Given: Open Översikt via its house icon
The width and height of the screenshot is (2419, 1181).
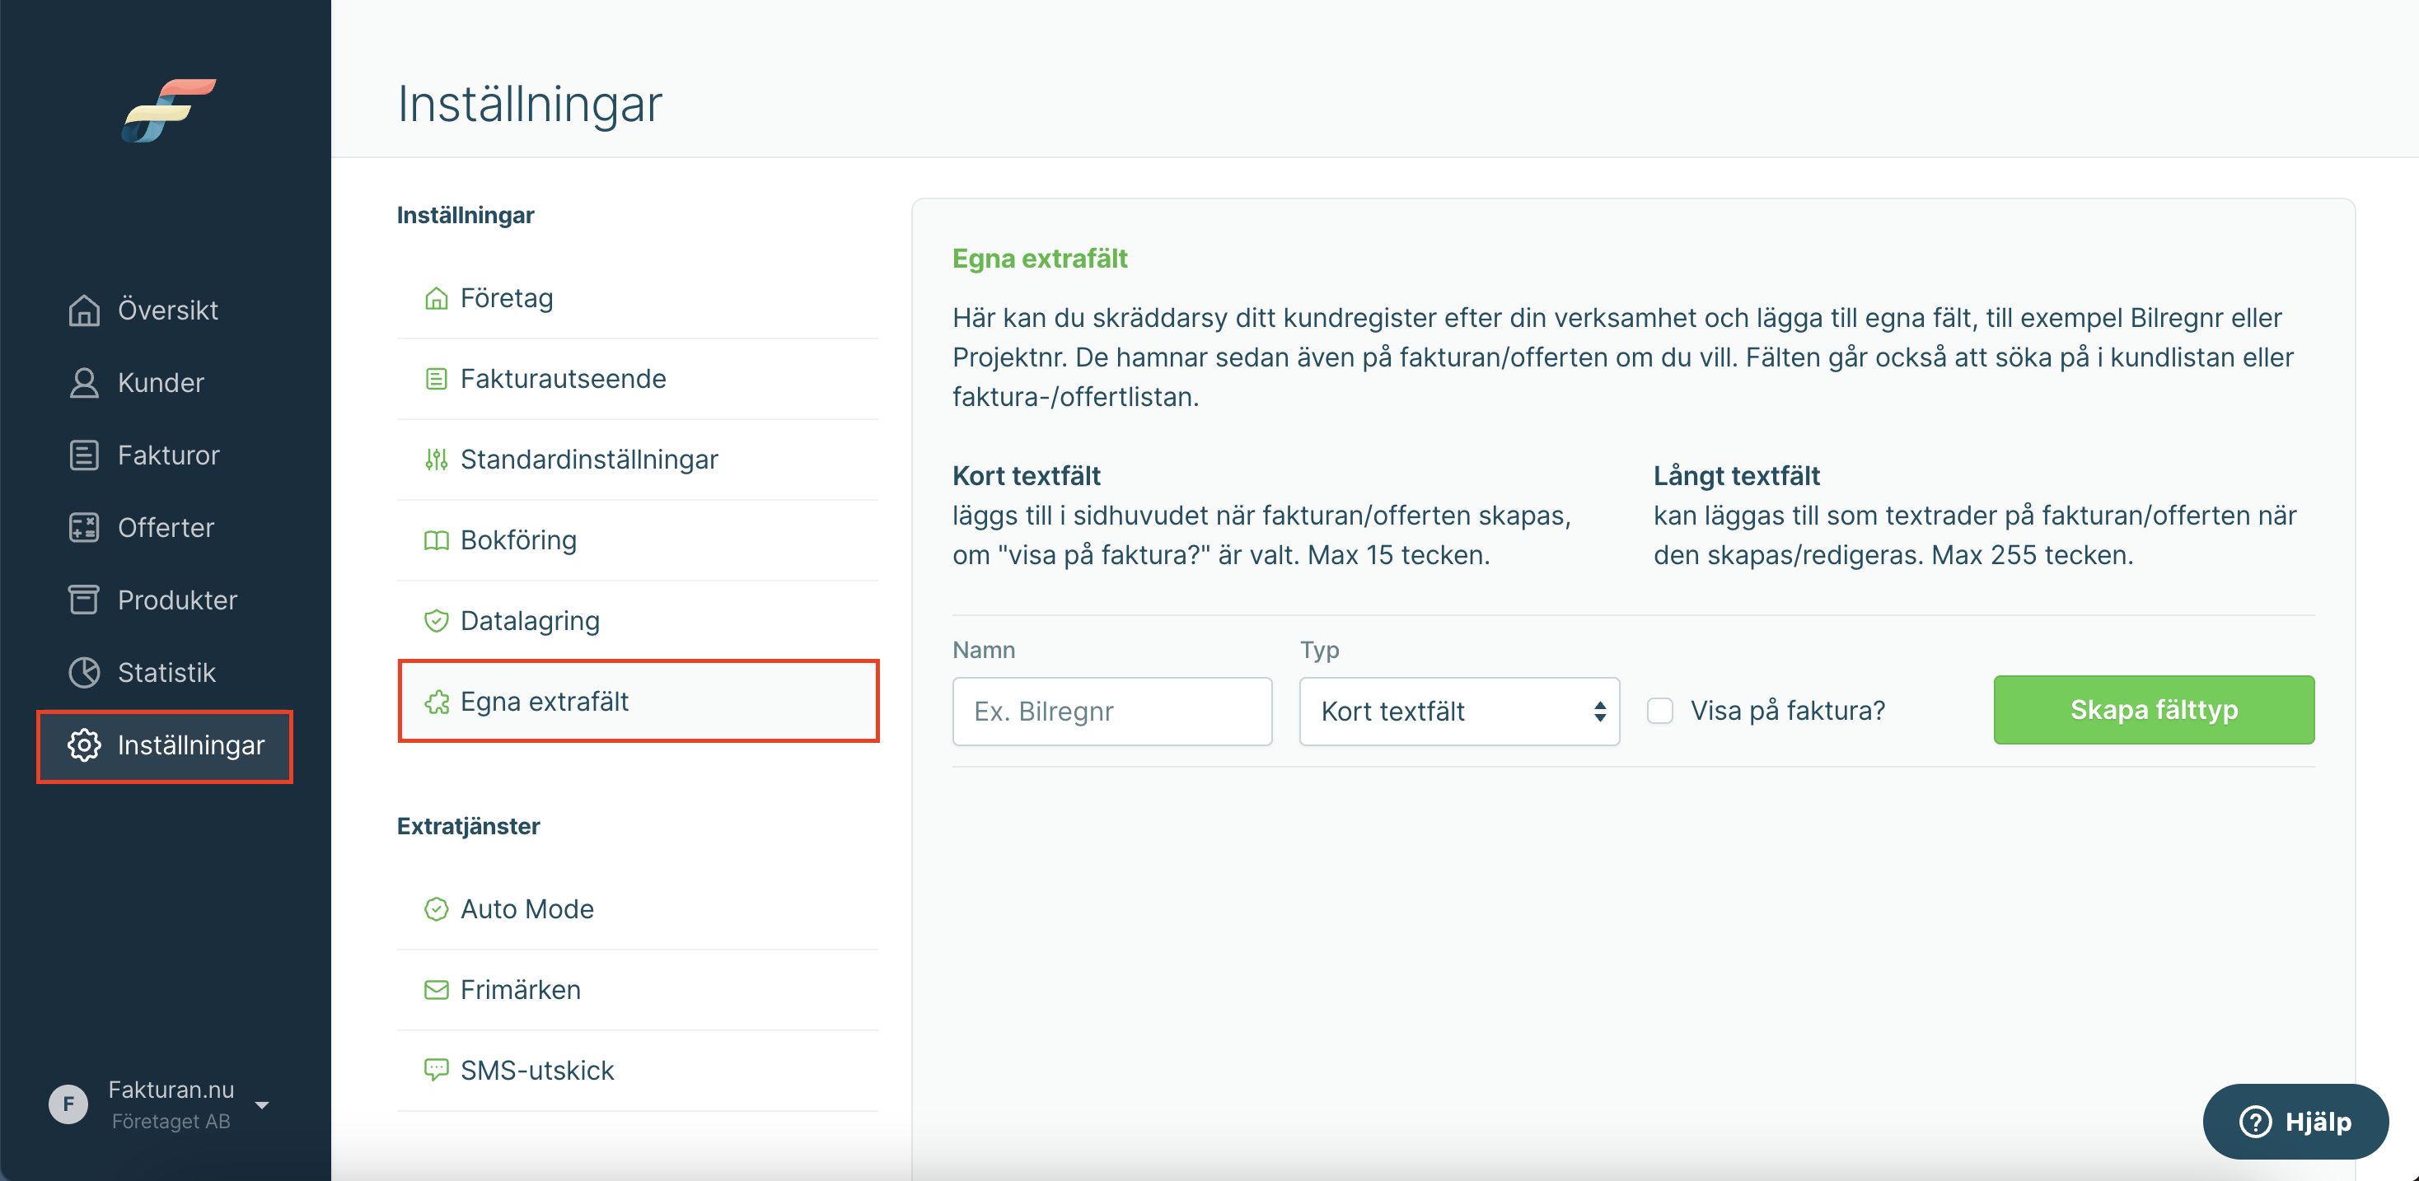Looking at the screenshot, I should tap(83, 310).
